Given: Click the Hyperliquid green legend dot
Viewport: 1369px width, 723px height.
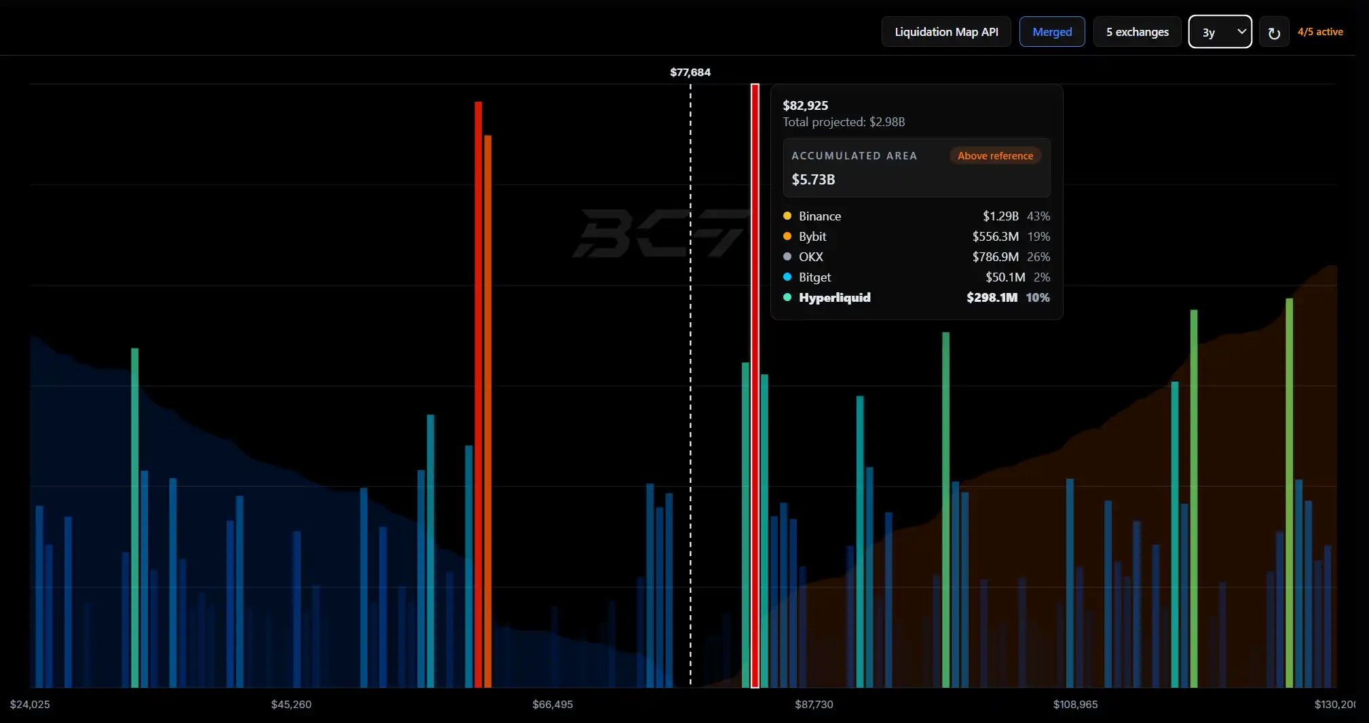Looking at the screenshot, I should 787,297.
